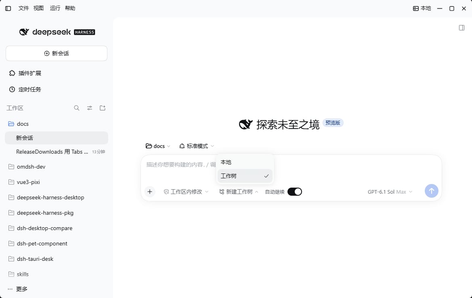
Task: Click the search icon in 工作区 header
Action: 77,108
